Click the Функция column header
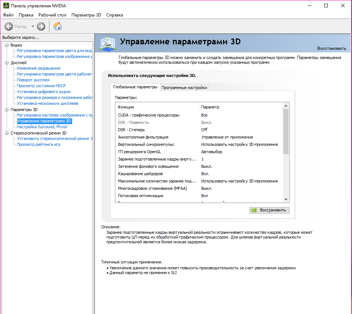The width and height of the screenshot is (352, 314). [x=157, y=107]
